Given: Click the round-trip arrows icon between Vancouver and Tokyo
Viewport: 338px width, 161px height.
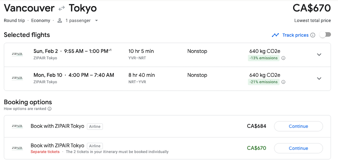Looking at the screenshot, I should coord(62,8).
